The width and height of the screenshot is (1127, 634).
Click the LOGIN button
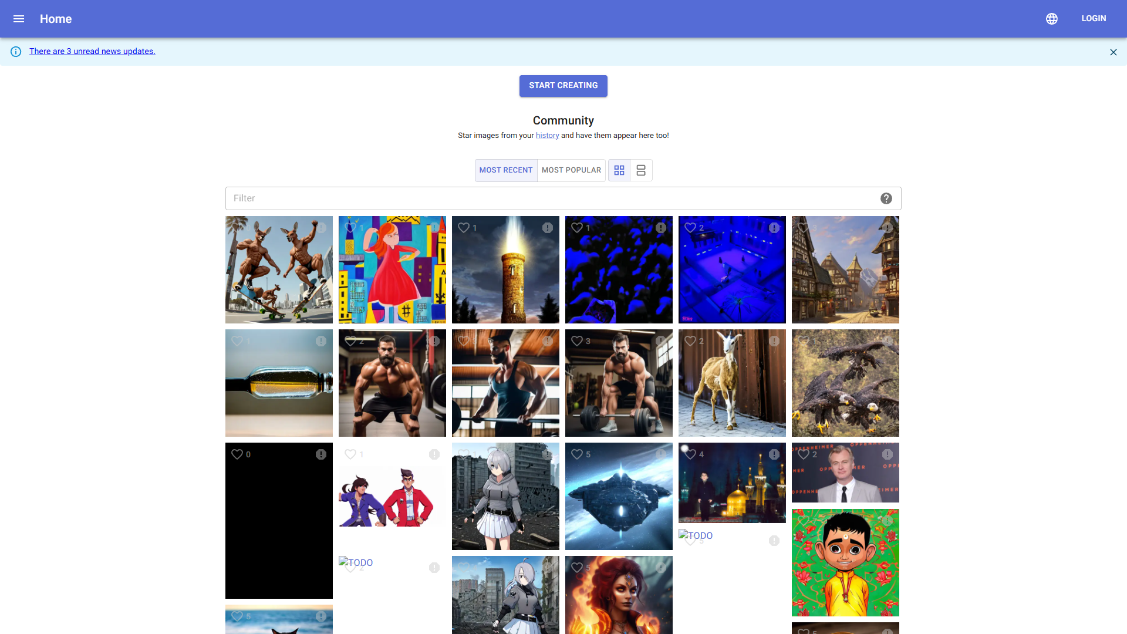click(x=1094, y=19)
